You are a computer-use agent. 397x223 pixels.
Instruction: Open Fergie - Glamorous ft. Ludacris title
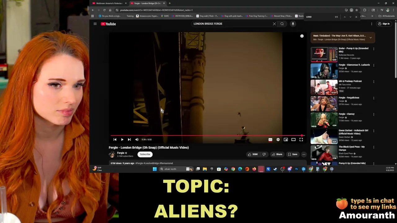pyautogui.click(x=354, y=65)
